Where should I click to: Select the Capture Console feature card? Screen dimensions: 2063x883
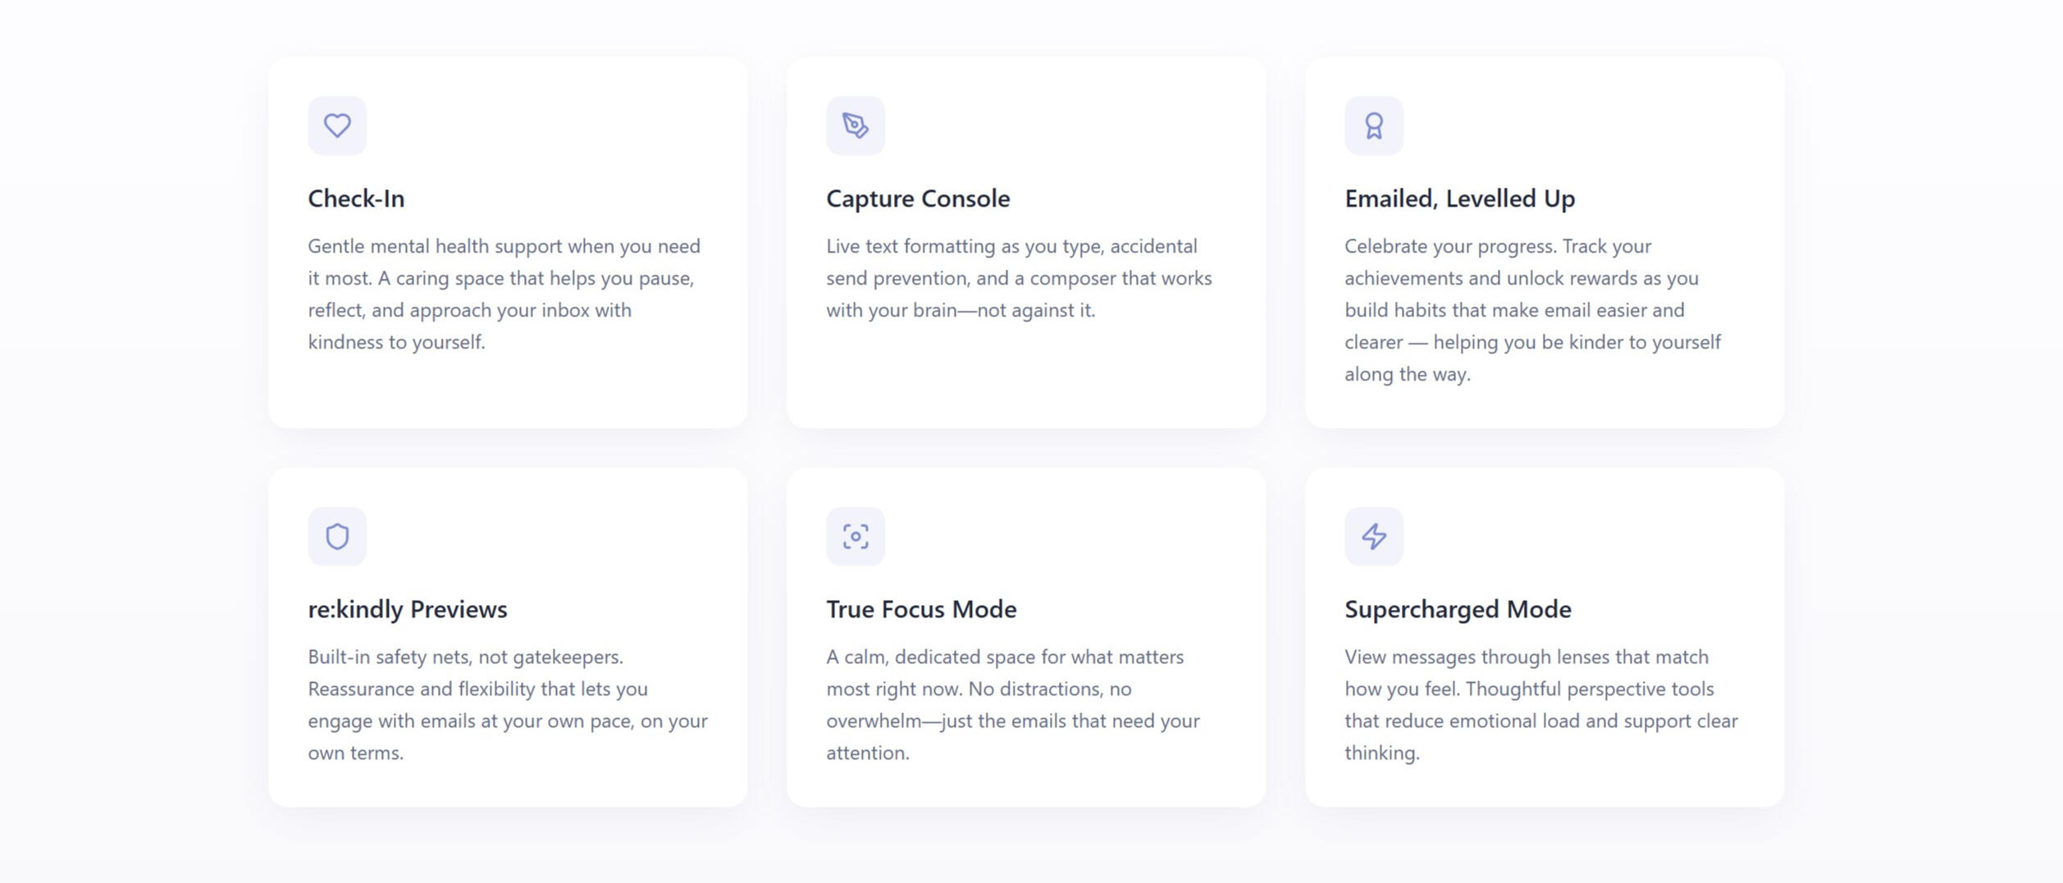pyautogui.click(x=1025, y=377)
